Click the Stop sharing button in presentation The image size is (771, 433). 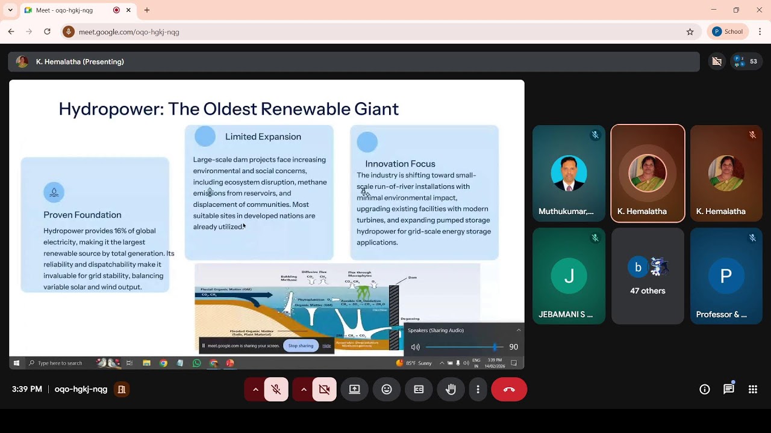tap(301, 346)
